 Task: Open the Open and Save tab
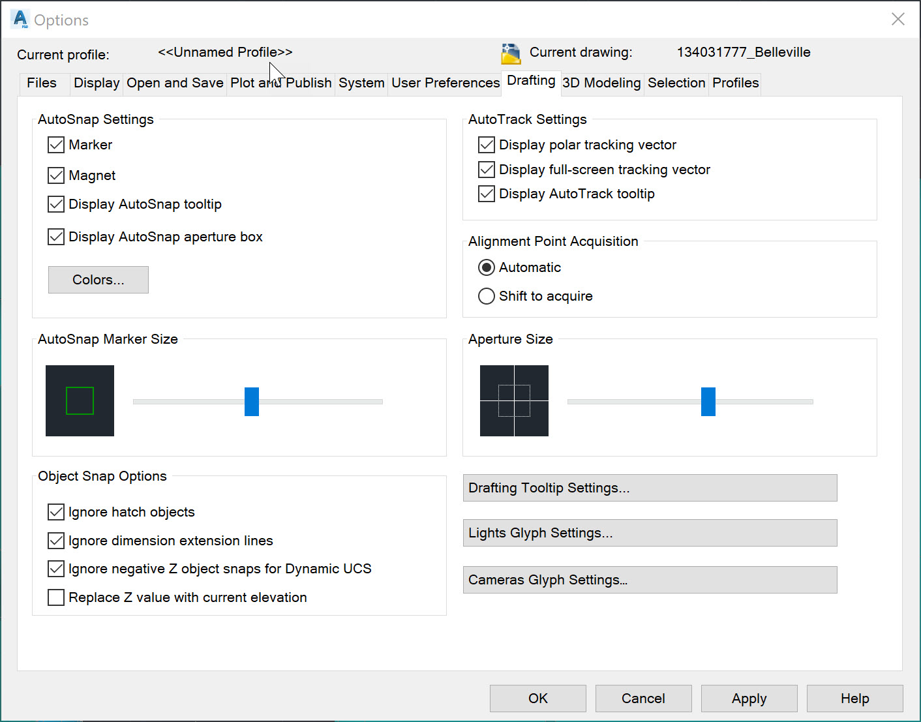[x=174, y=83]
